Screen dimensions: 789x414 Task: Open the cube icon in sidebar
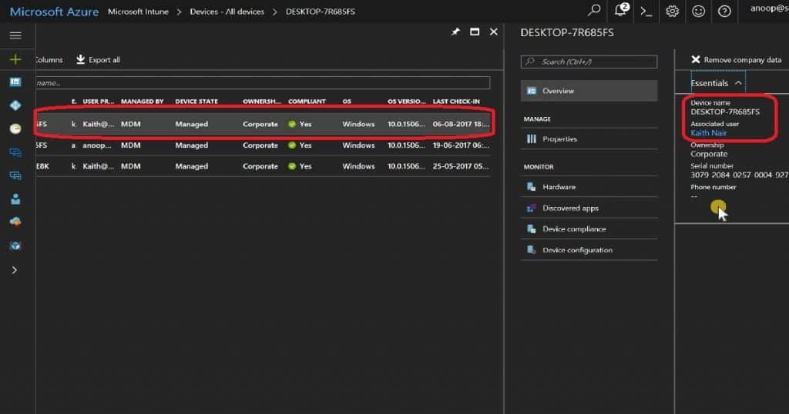tap(15, 245)
